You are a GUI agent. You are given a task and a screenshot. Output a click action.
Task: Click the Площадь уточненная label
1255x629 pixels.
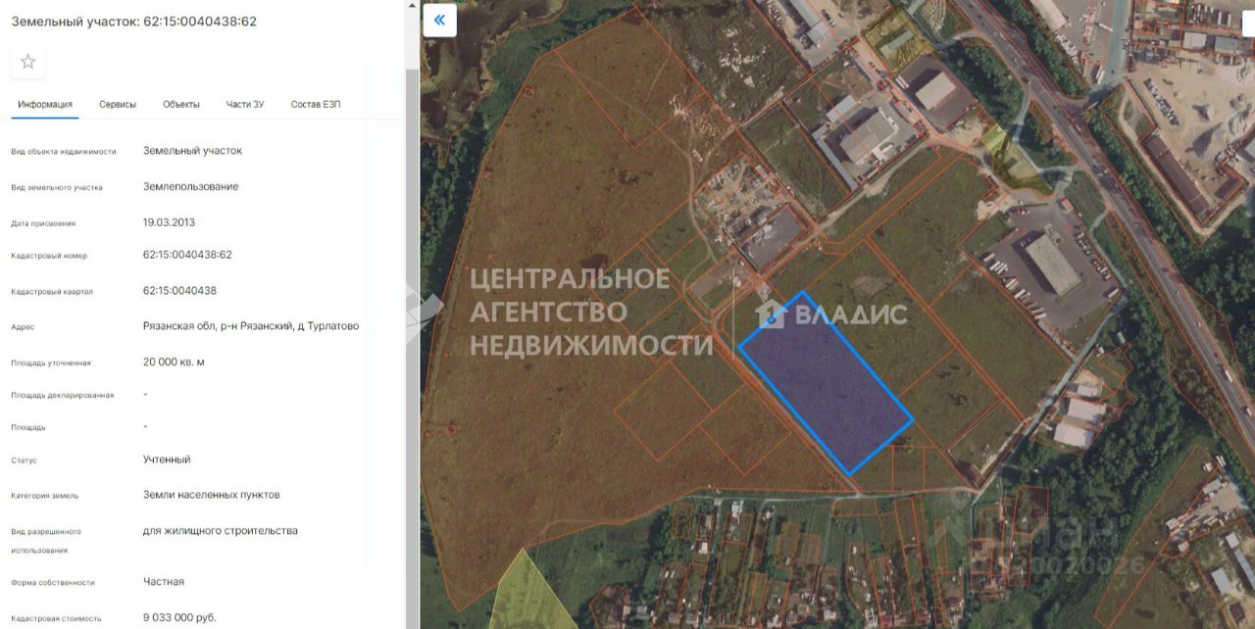(51, 363)
